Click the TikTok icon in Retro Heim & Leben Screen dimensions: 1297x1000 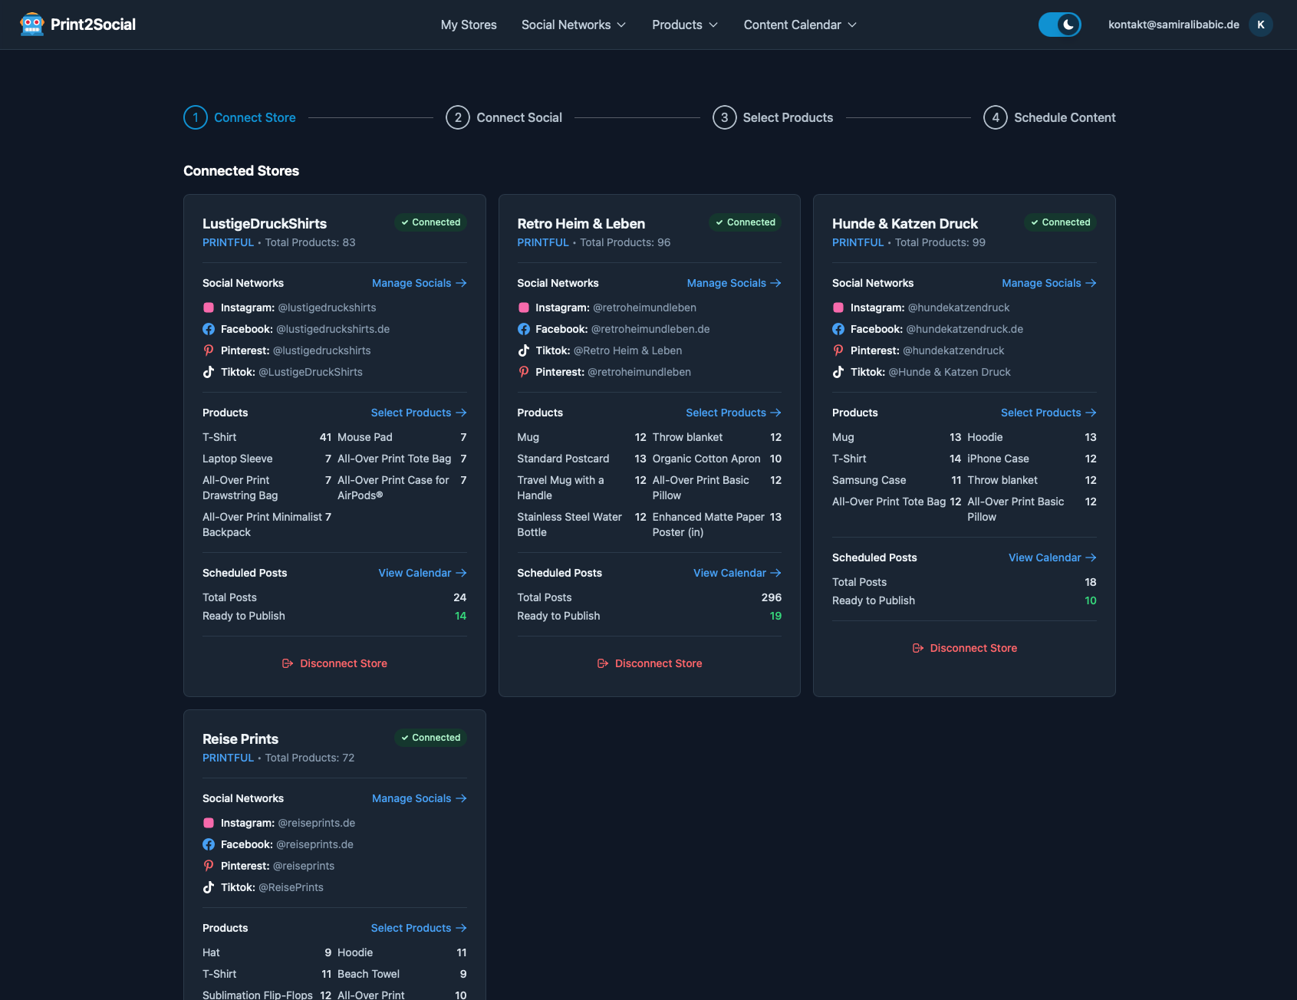coord(524,350)
